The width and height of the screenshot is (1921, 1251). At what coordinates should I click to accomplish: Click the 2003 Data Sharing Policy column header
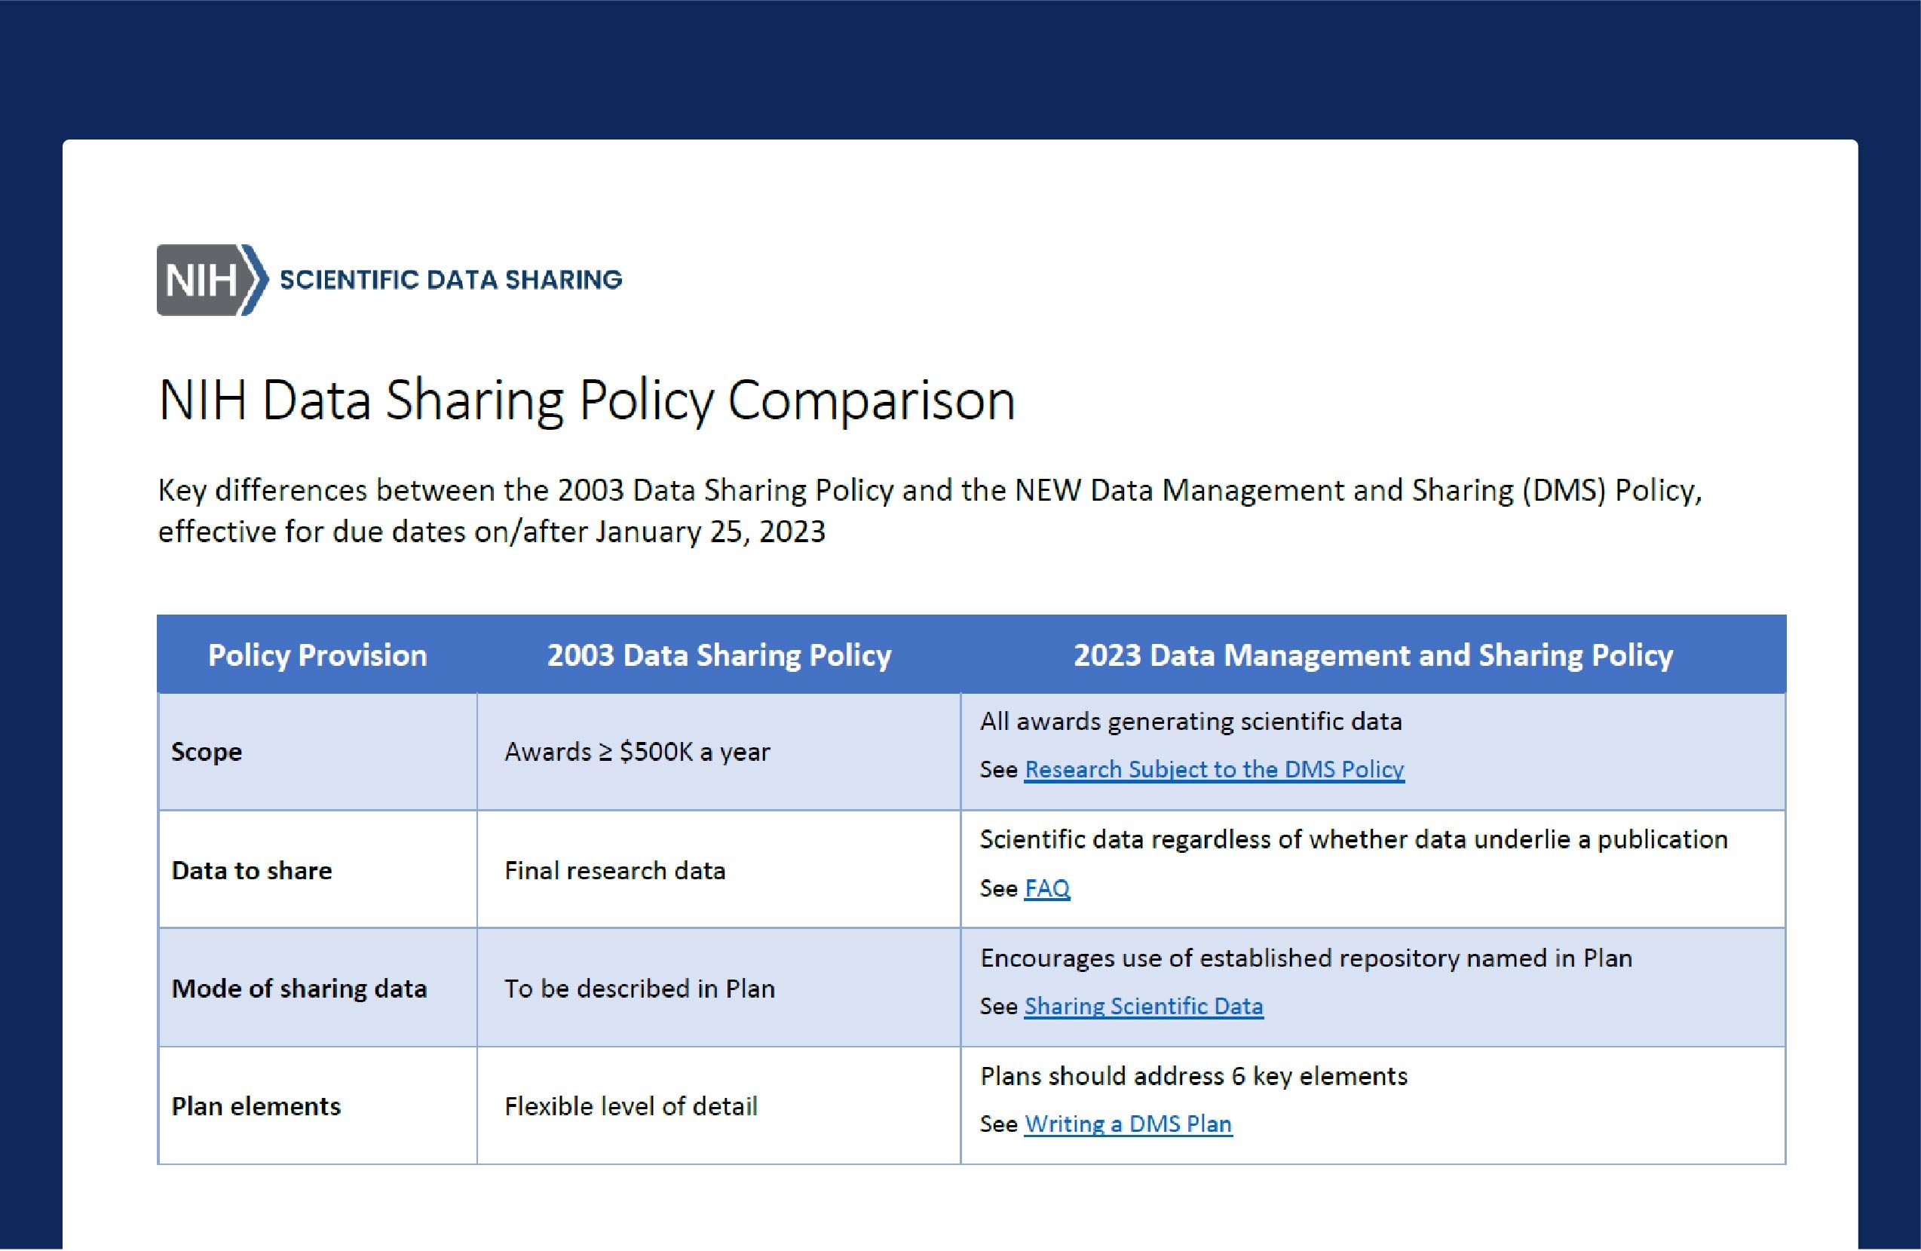(719, 655)
